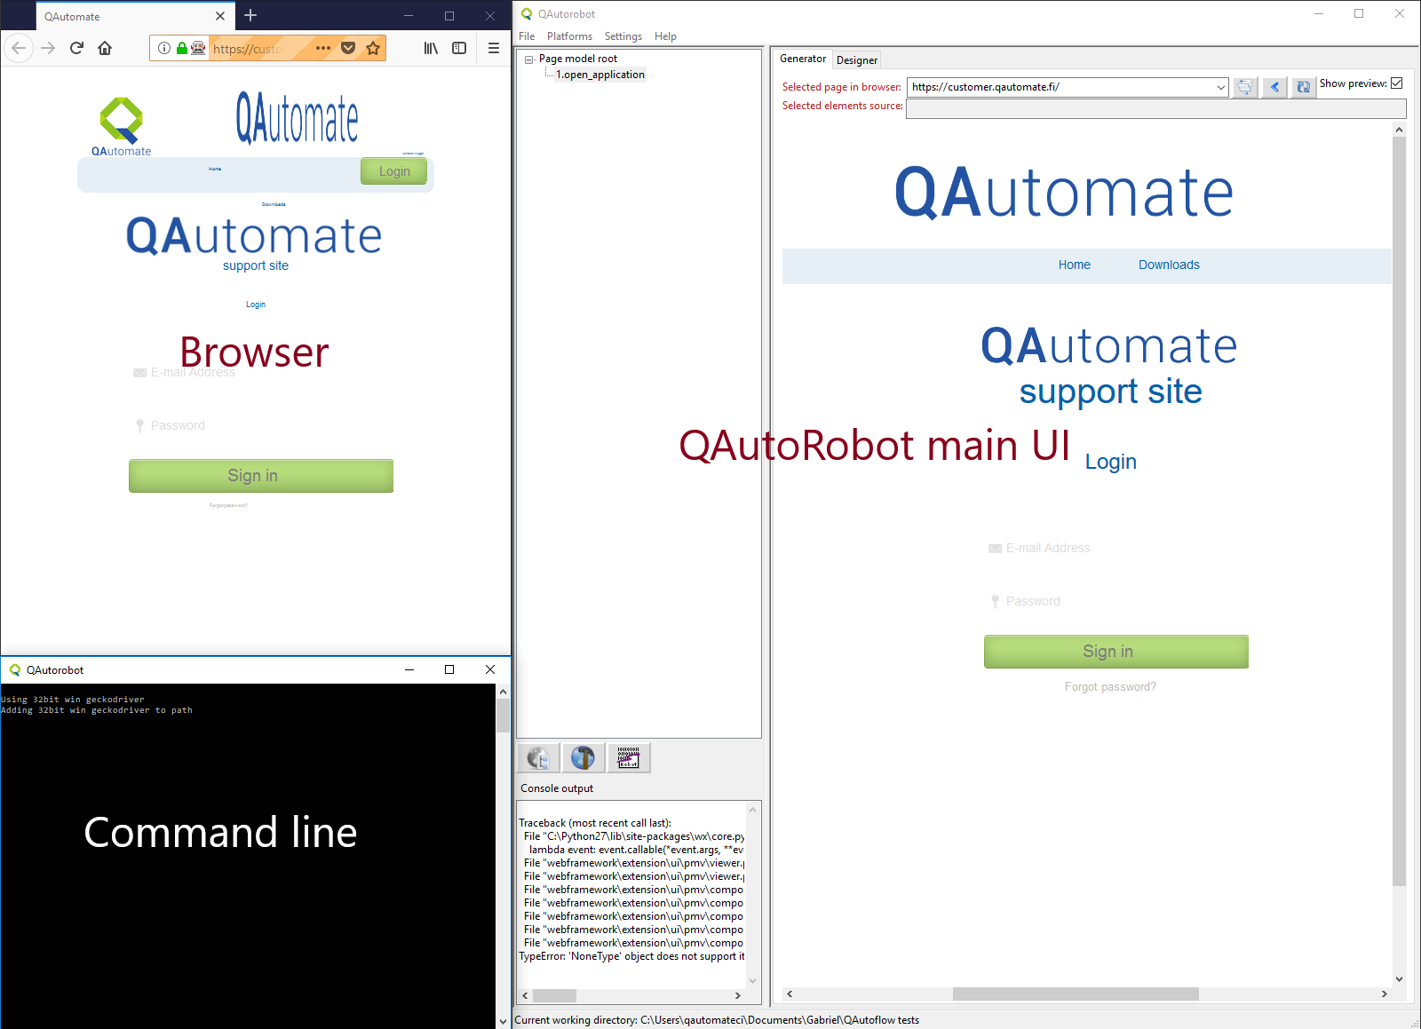This screenshot has width=1421, height=1029.
Task: Click the Robot binary code button
Action: [628, 758]
